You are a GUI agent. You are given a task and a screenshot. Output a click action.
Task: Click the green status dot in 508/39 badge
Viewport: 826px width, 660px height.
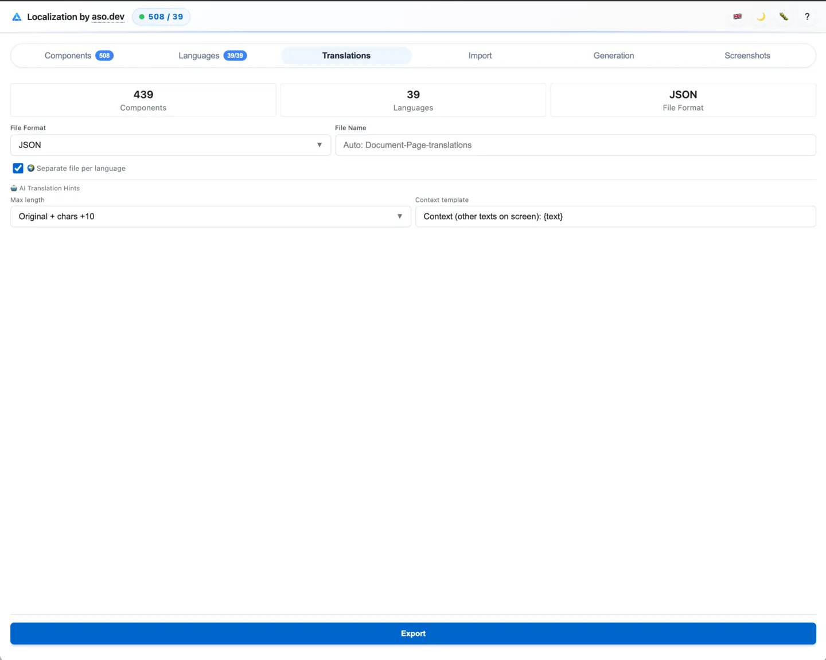[x=141, y=17]
